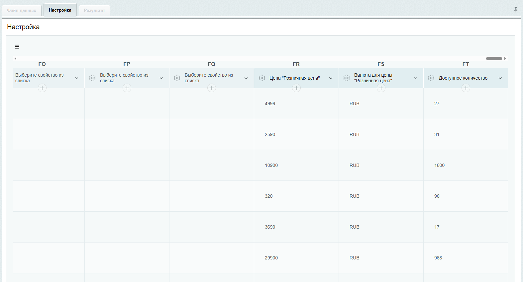
Task: Expand the FQ column property dropdown
Action: pyautogui.click(x=246, y=78)
